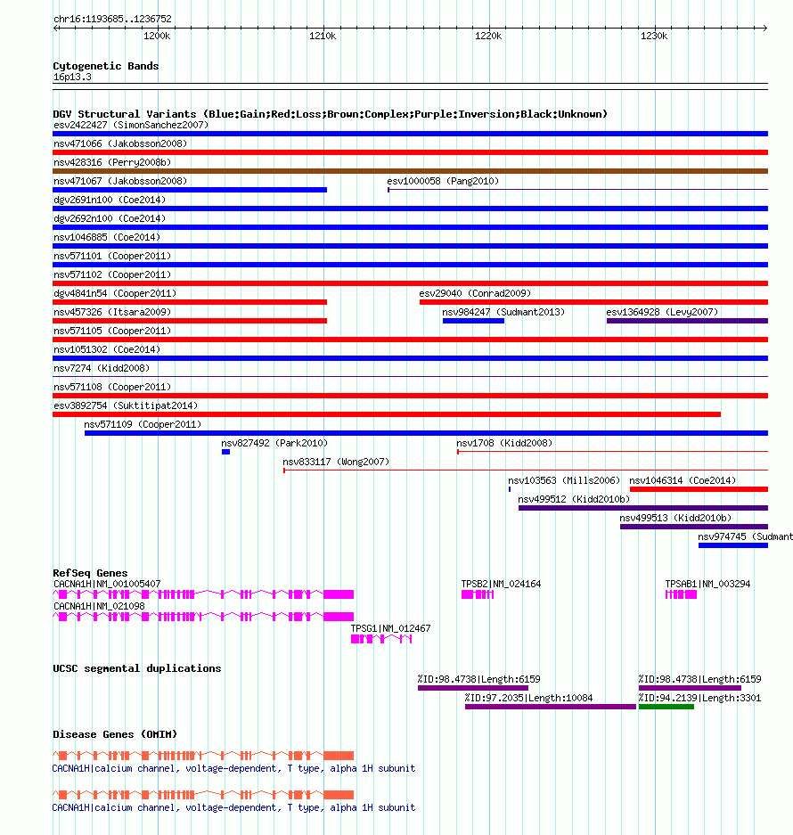Open dgv4841n54 (Cooper2011) red loss bar

click(x=190, y=302)
